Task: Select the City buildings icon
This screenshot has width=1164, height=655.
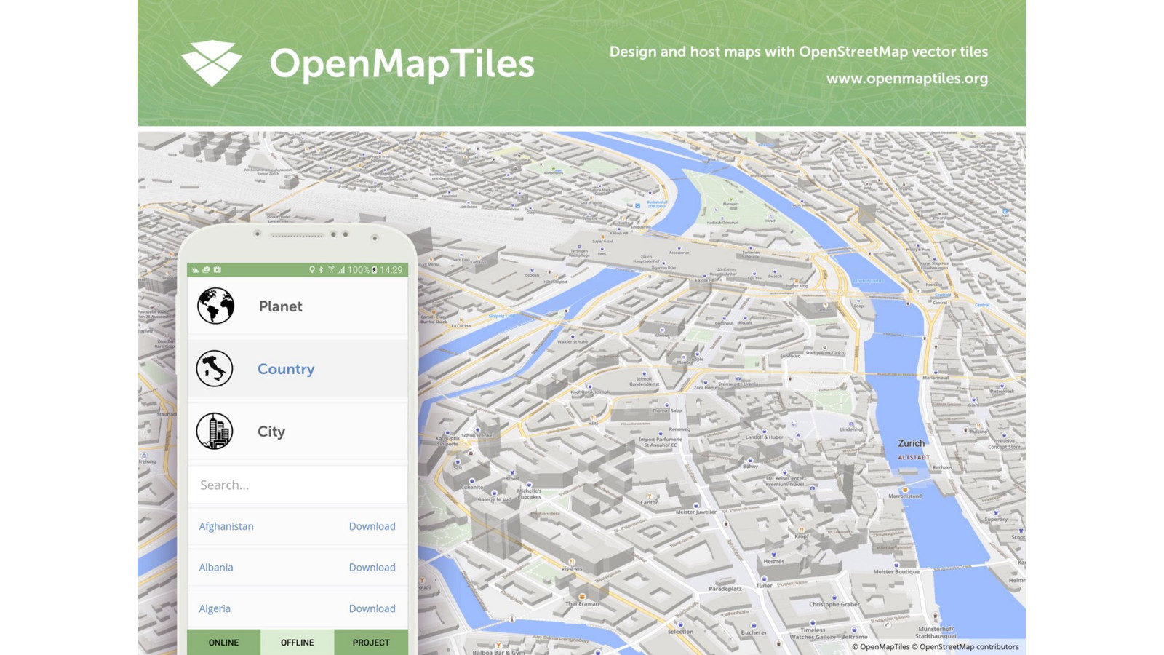Action: [215, 431]
